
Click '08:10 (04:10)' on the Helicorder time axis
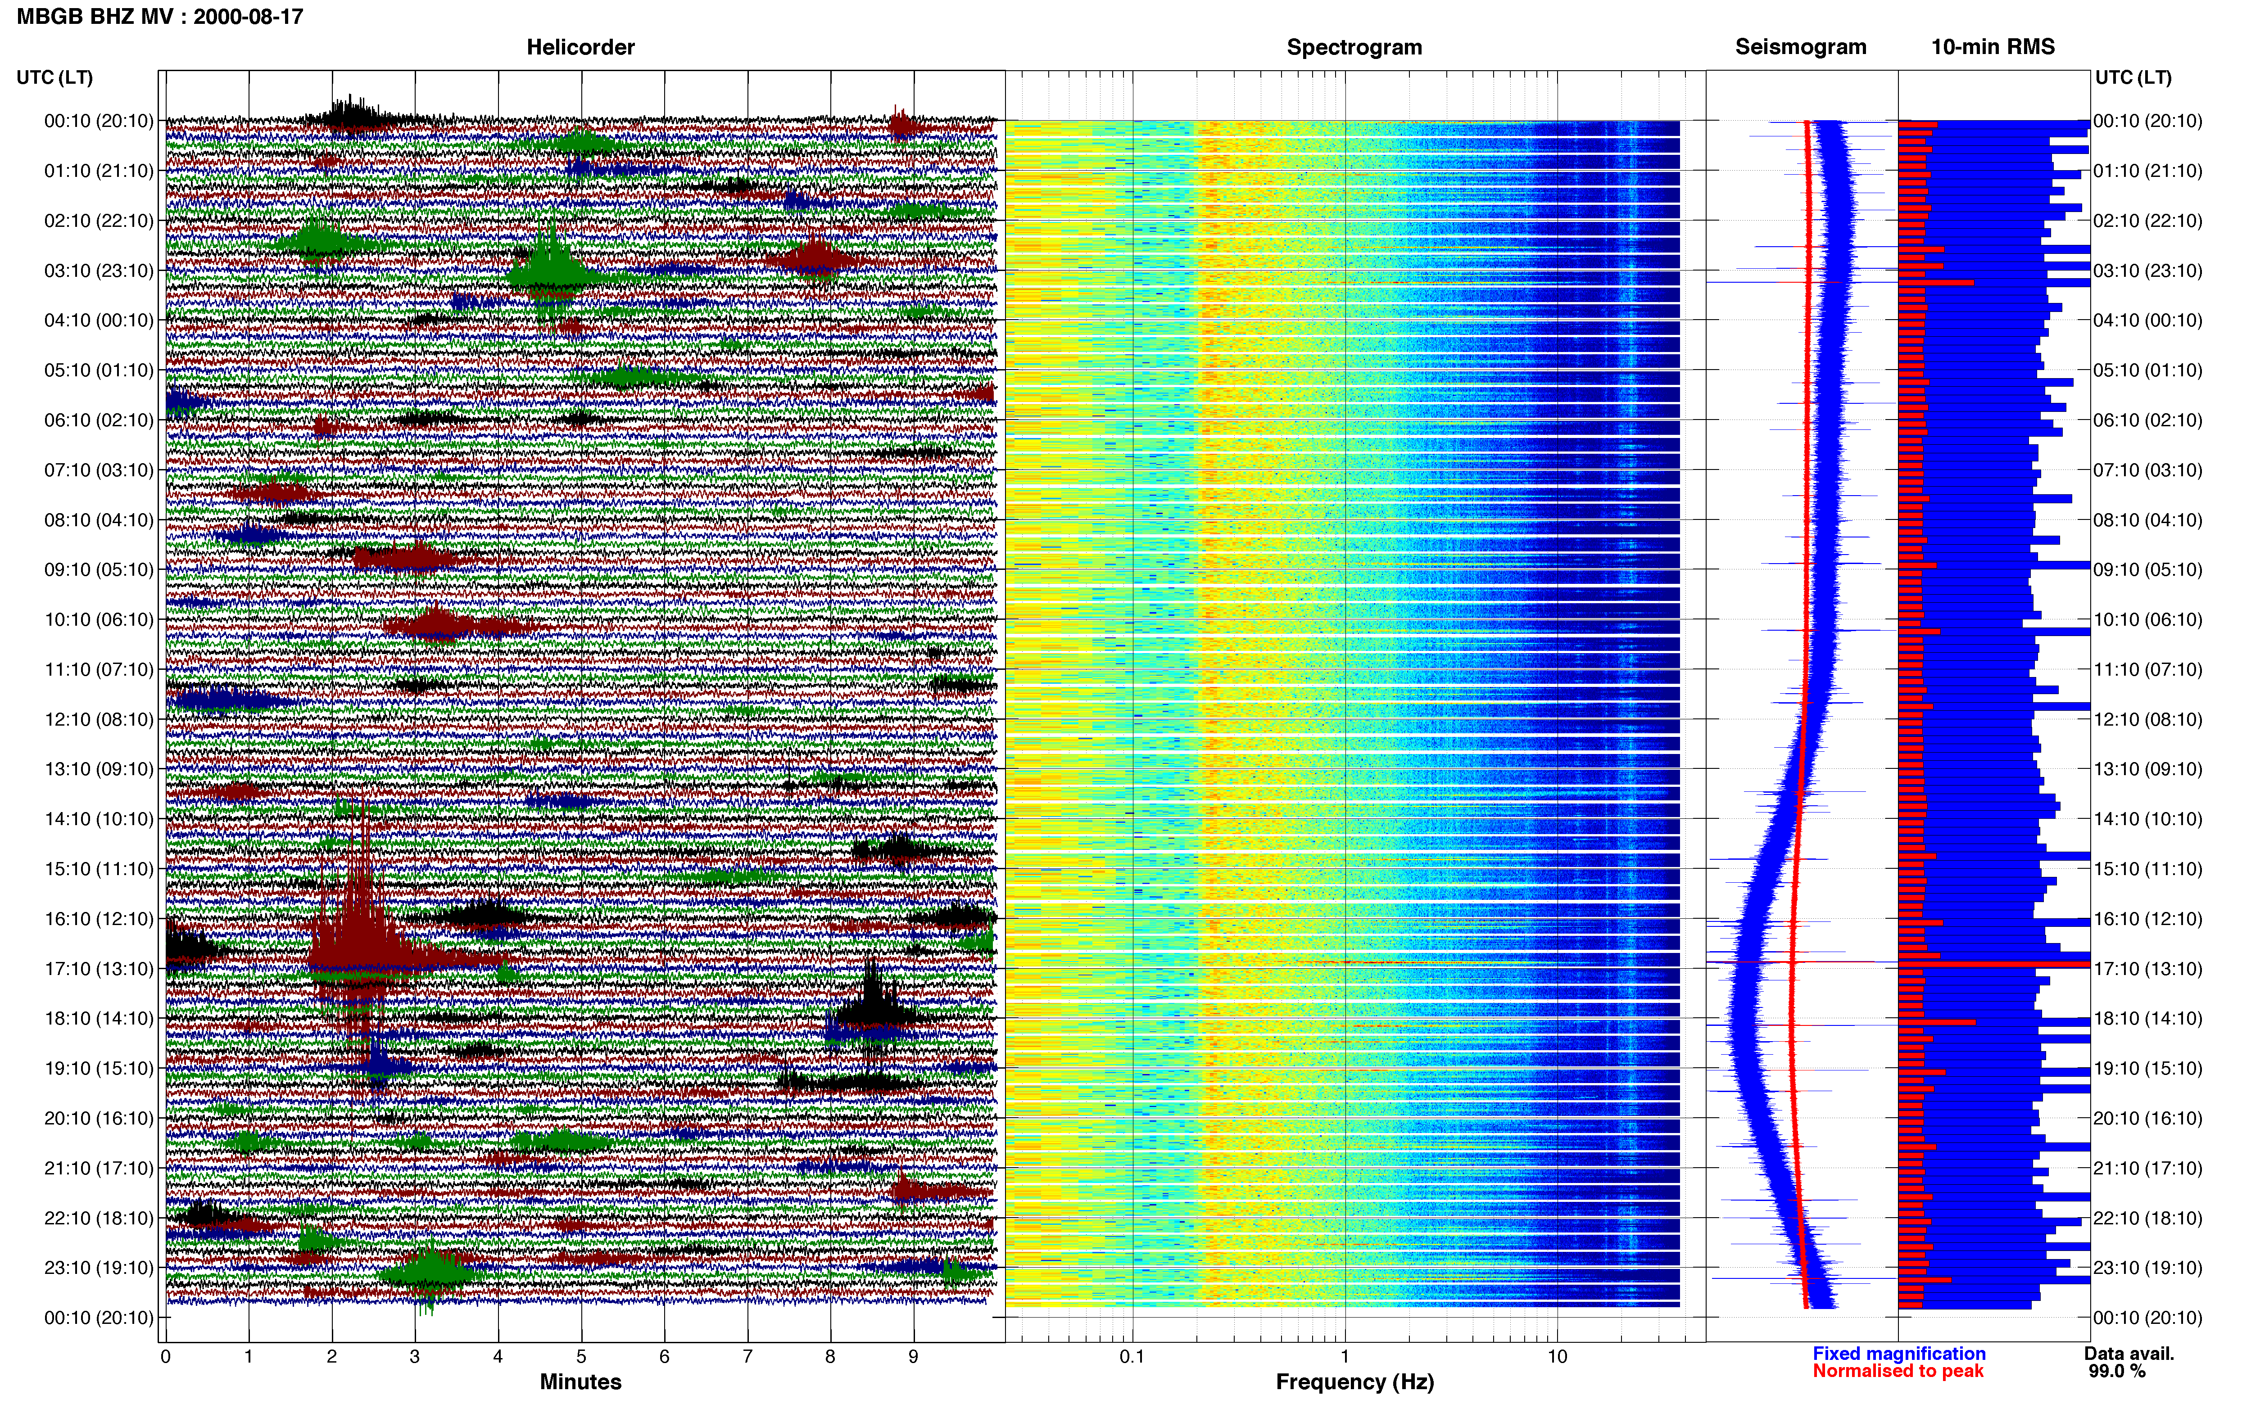pyautogui.click(x=99, y=519)
